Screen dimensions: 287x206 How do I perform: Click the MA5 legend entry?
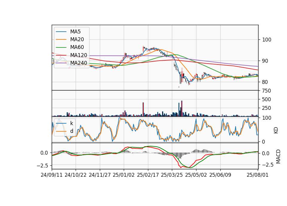coord(68,32)
